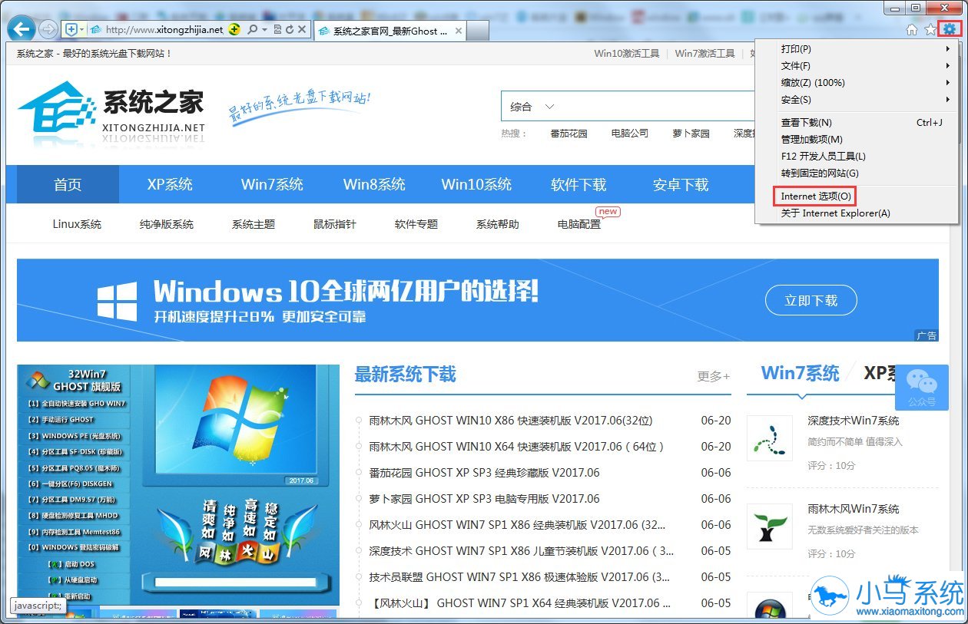The image size is (968, 624).
Task: Click 更多+ beside 最新系统下载
Action: 714,376
